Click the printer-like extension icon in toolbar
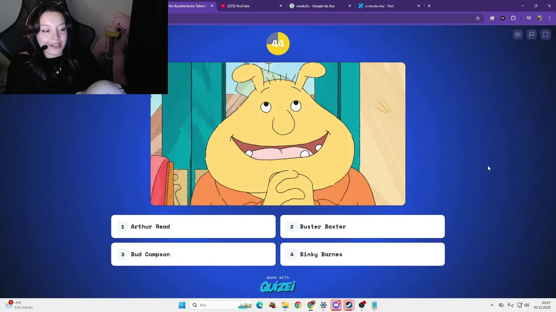The width and height of the screenshot is (556, 312). [x=492, y=18]
